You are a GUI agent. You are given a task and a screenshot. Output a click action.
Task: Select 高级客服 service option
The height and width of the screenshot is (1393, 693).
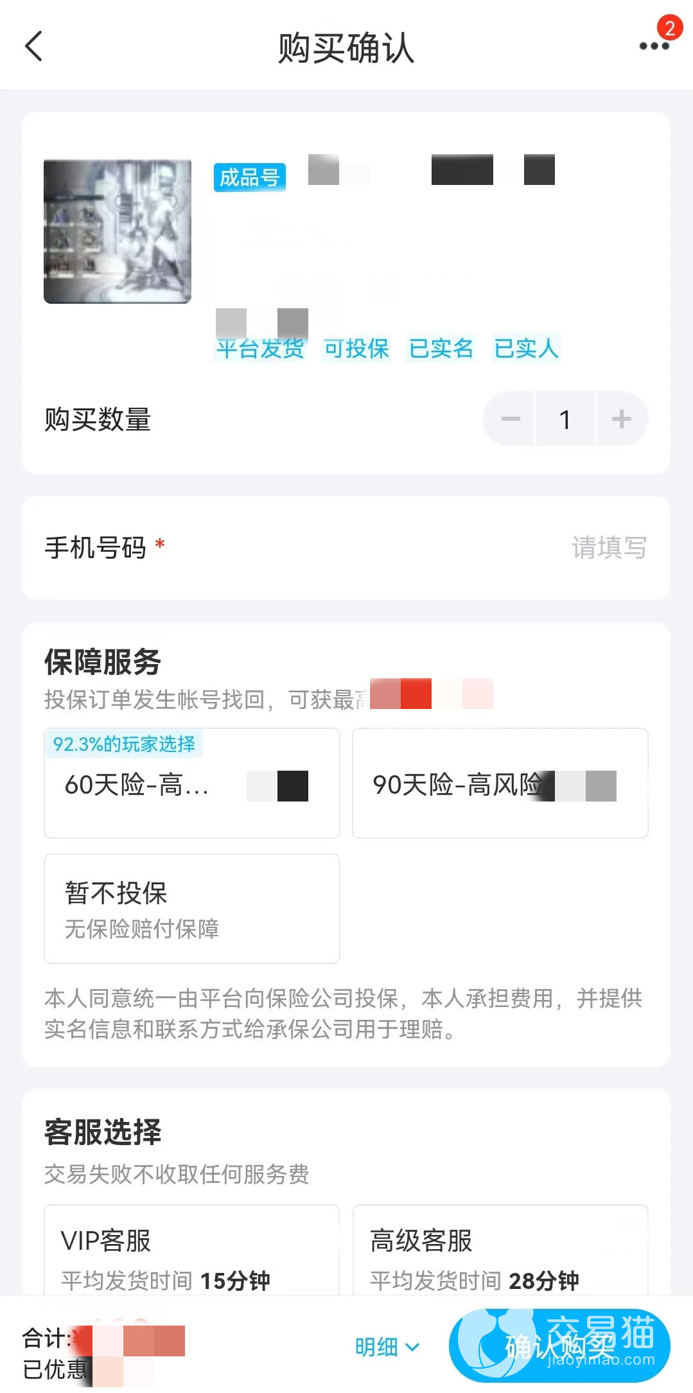point(500,1252)
